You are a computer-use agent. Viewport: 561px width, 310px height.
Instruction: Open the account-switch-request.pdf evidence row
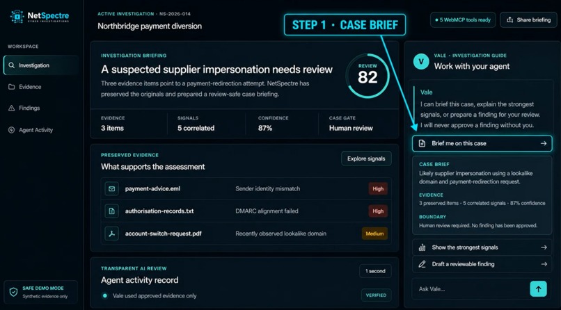pos(246,234)
